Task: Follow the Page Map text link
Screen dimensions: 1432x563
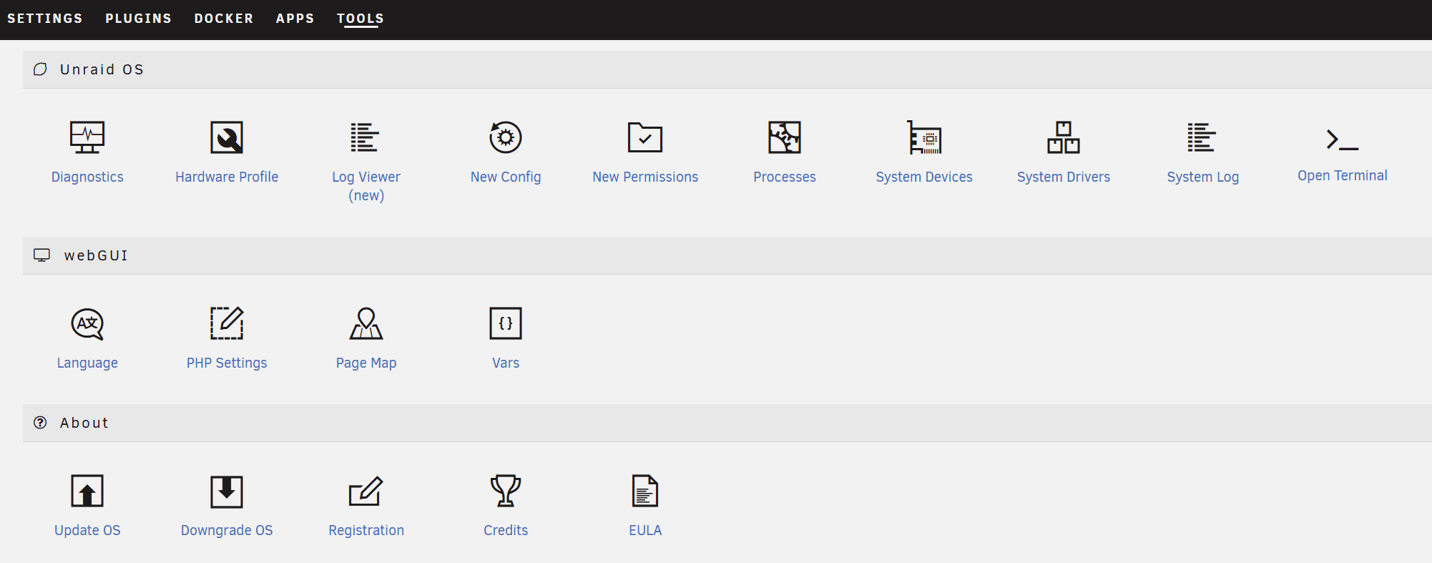Action: tap(366, 363)
